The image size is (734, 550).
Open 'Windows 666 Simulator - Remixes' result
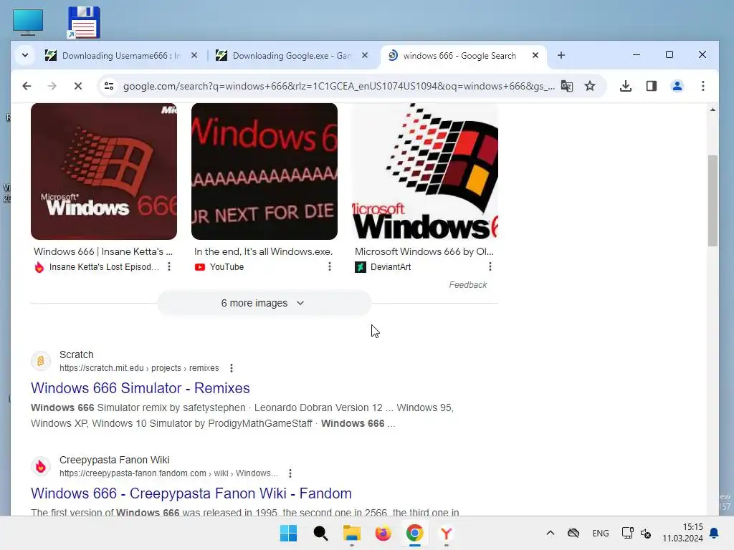pyautogui.click(x=140, y=388)
